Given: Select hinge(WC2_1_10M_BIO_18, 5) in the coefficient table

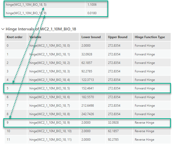Looking at the screenshot, I should tap(26, 5).
